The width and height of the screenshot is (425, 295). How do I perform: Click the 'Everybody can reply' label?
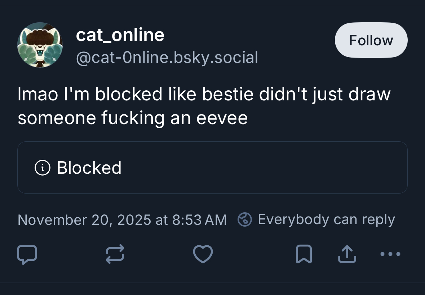pos(326,219)
